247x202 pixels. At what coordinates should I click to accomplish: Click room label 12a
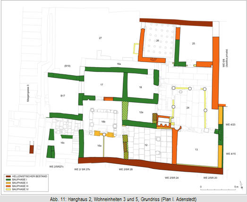click(x=141, y=113)
